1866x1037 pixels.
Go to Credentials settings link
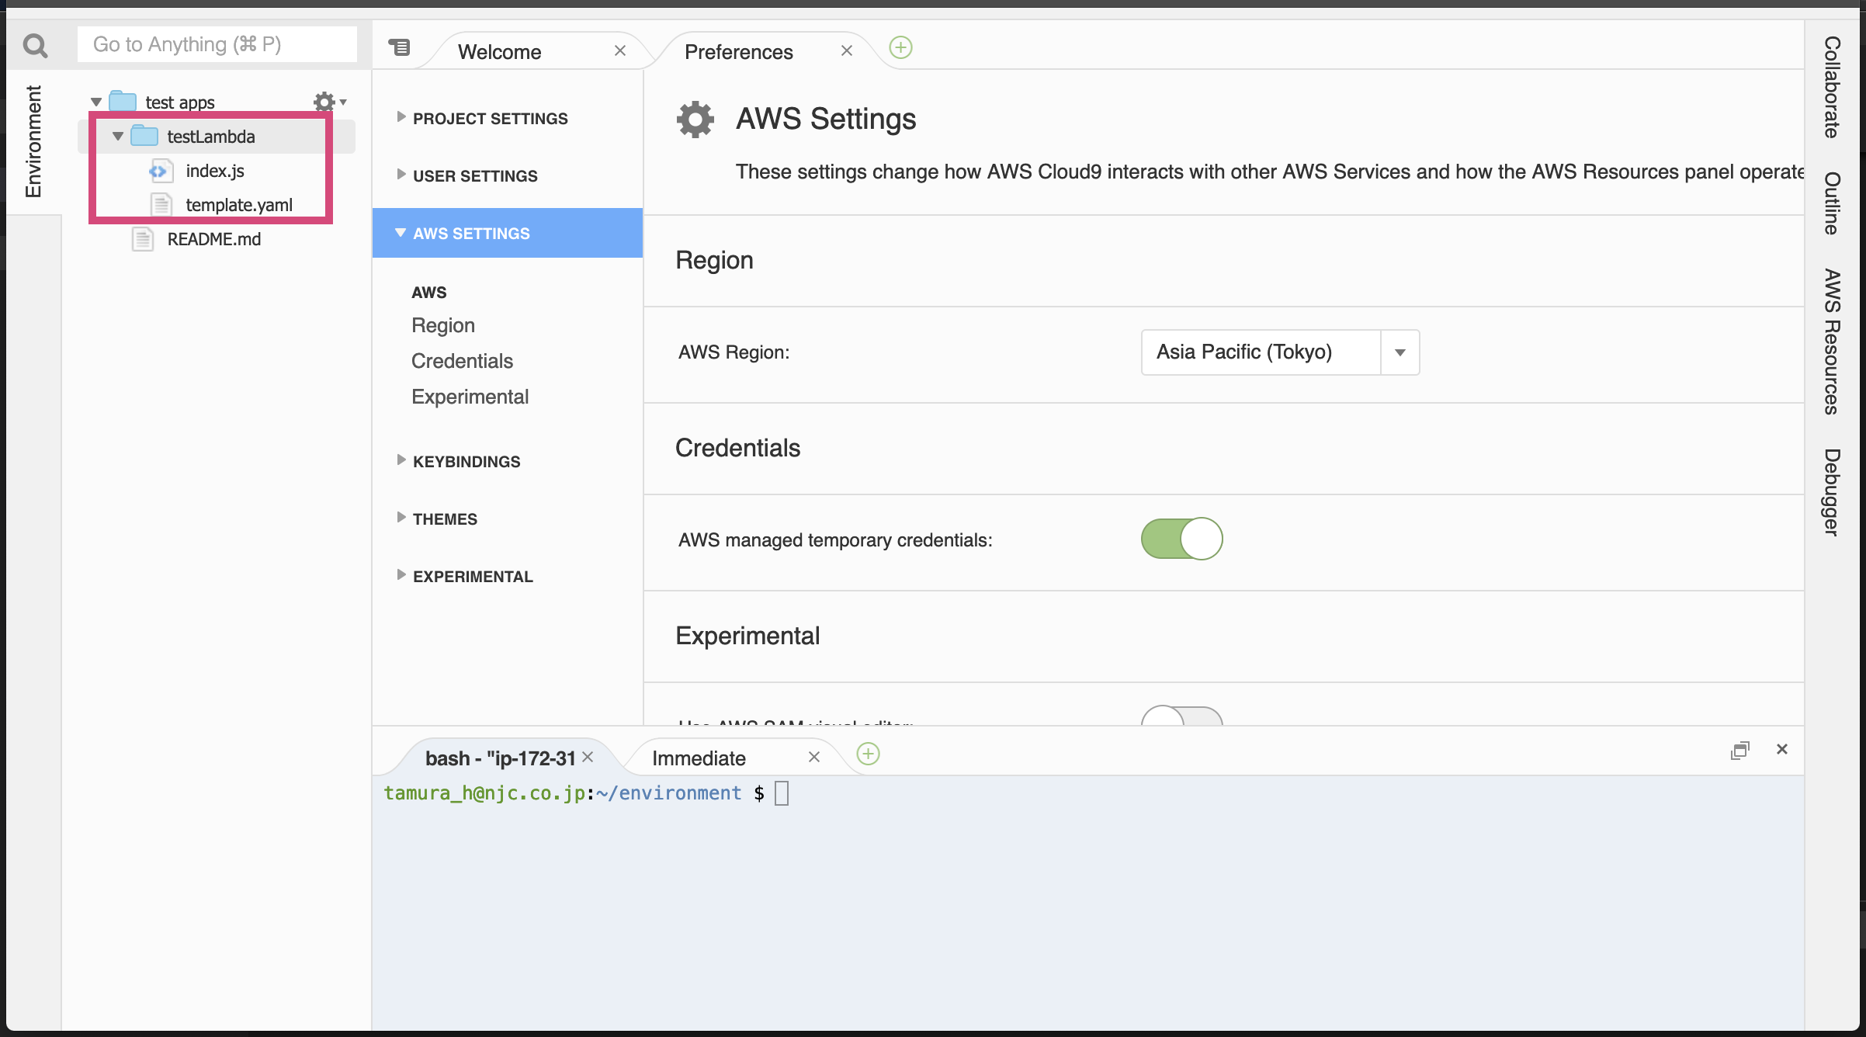pos(462,361)
